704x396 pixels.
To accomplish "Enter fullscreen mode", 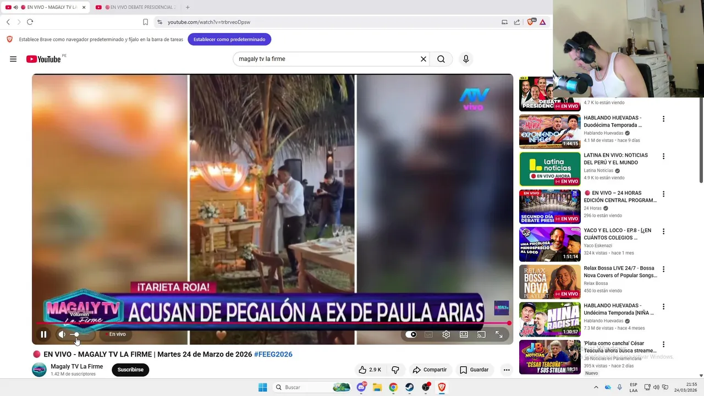I will pos(499,334).
